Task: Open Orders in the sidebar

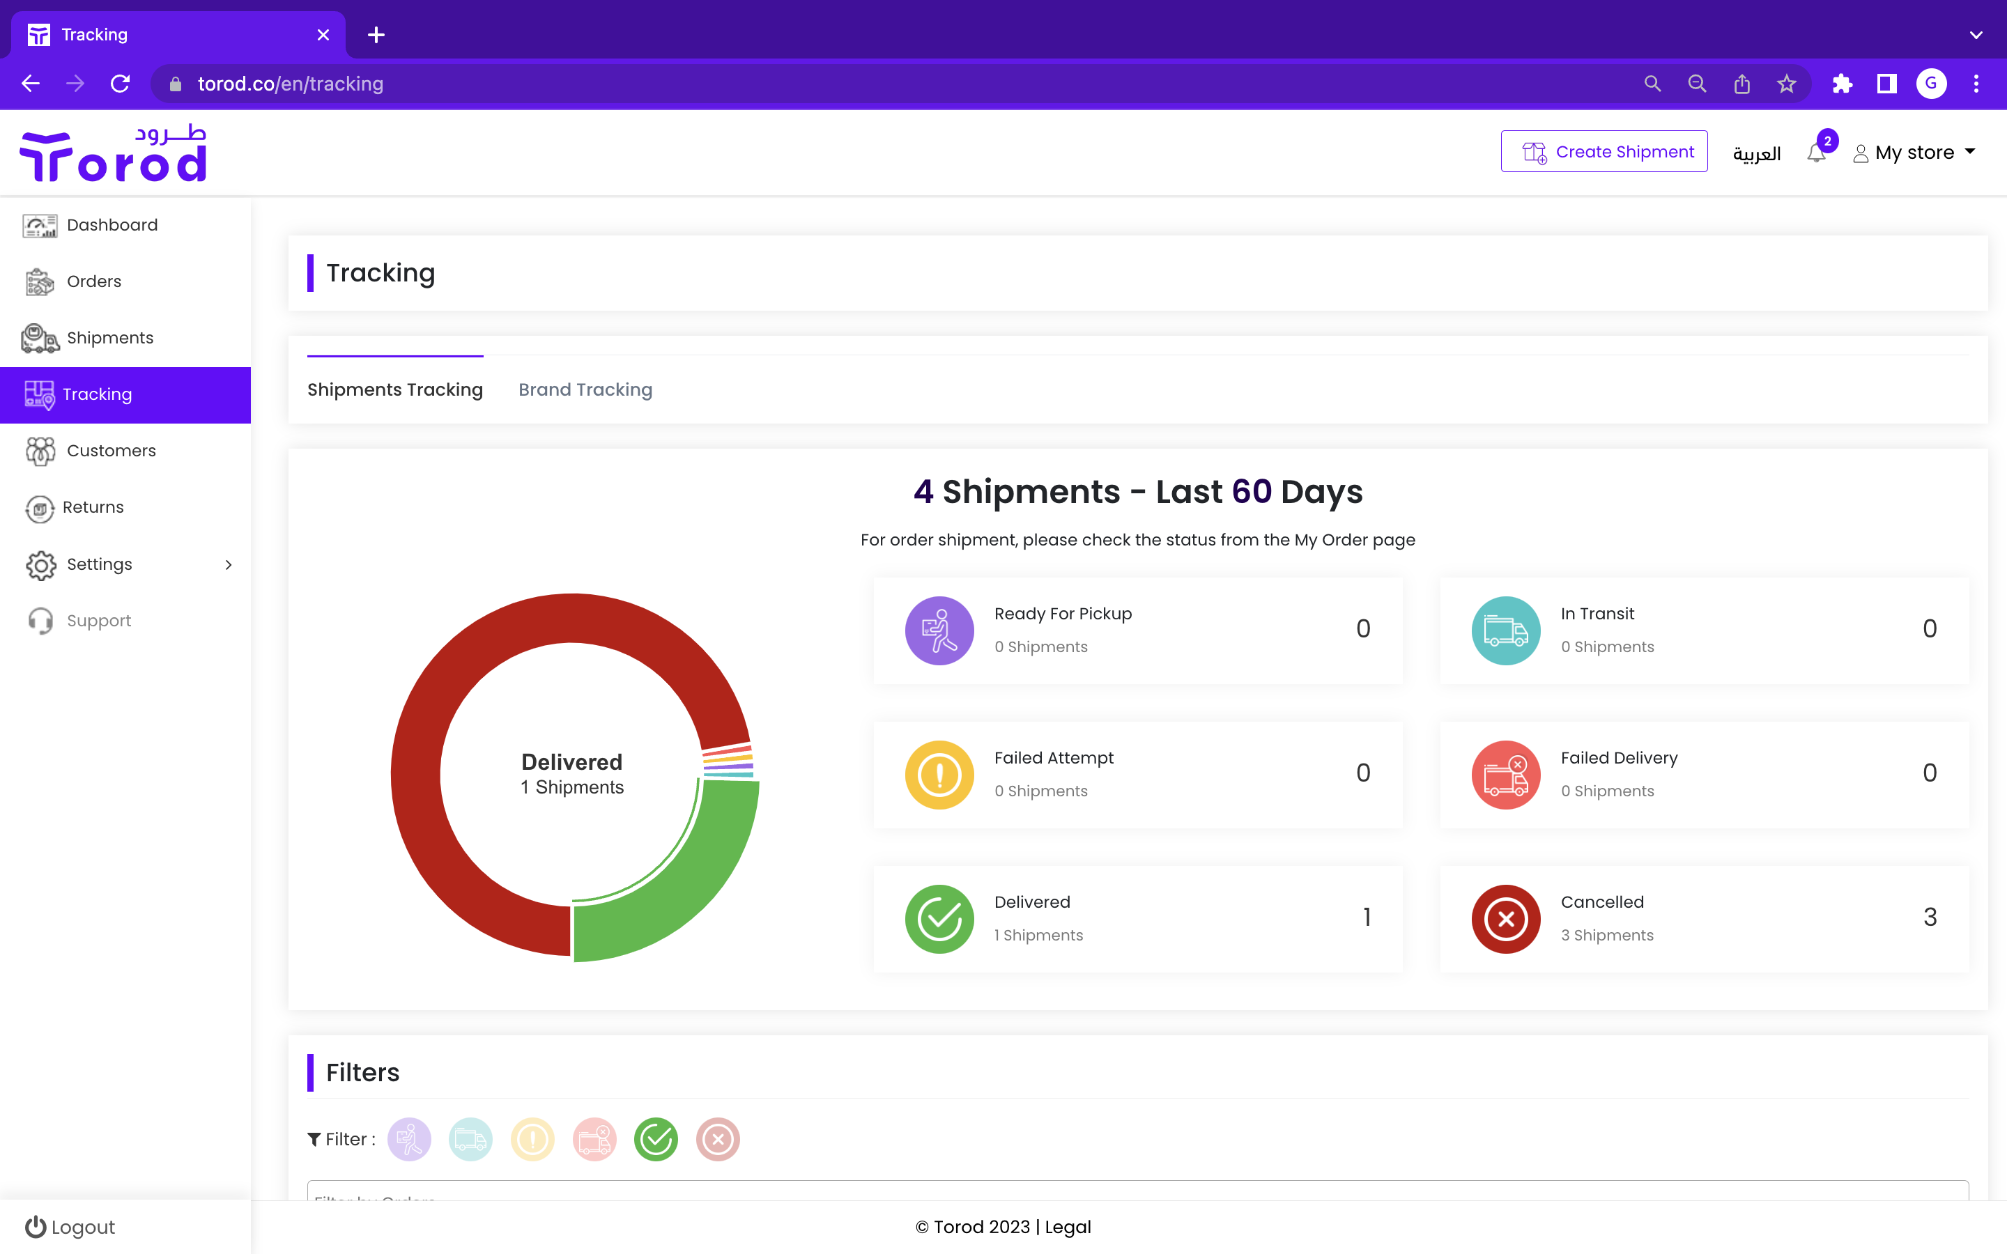Action: (x=125, y=281)
